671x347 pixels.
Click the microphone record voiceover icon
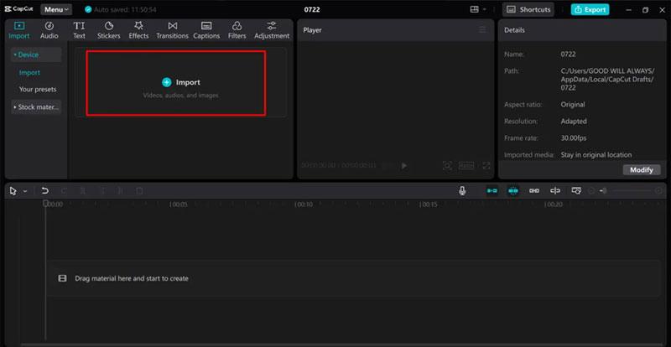462,191
